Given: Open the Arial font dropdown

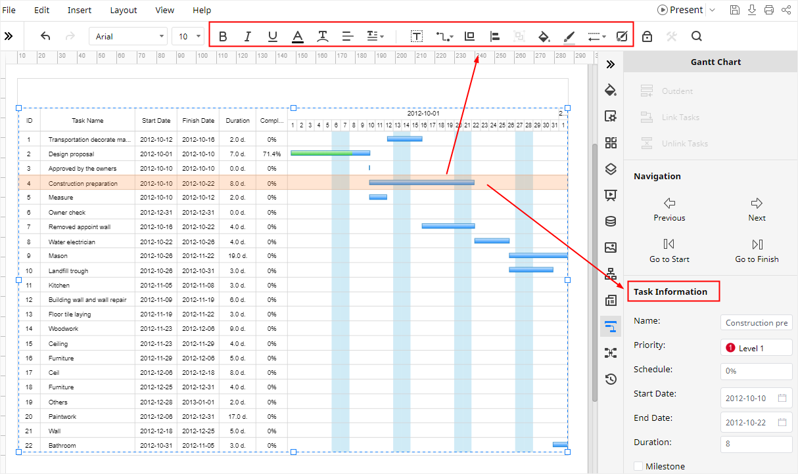Looking at the screenshot, I should [x=128, y=37].
